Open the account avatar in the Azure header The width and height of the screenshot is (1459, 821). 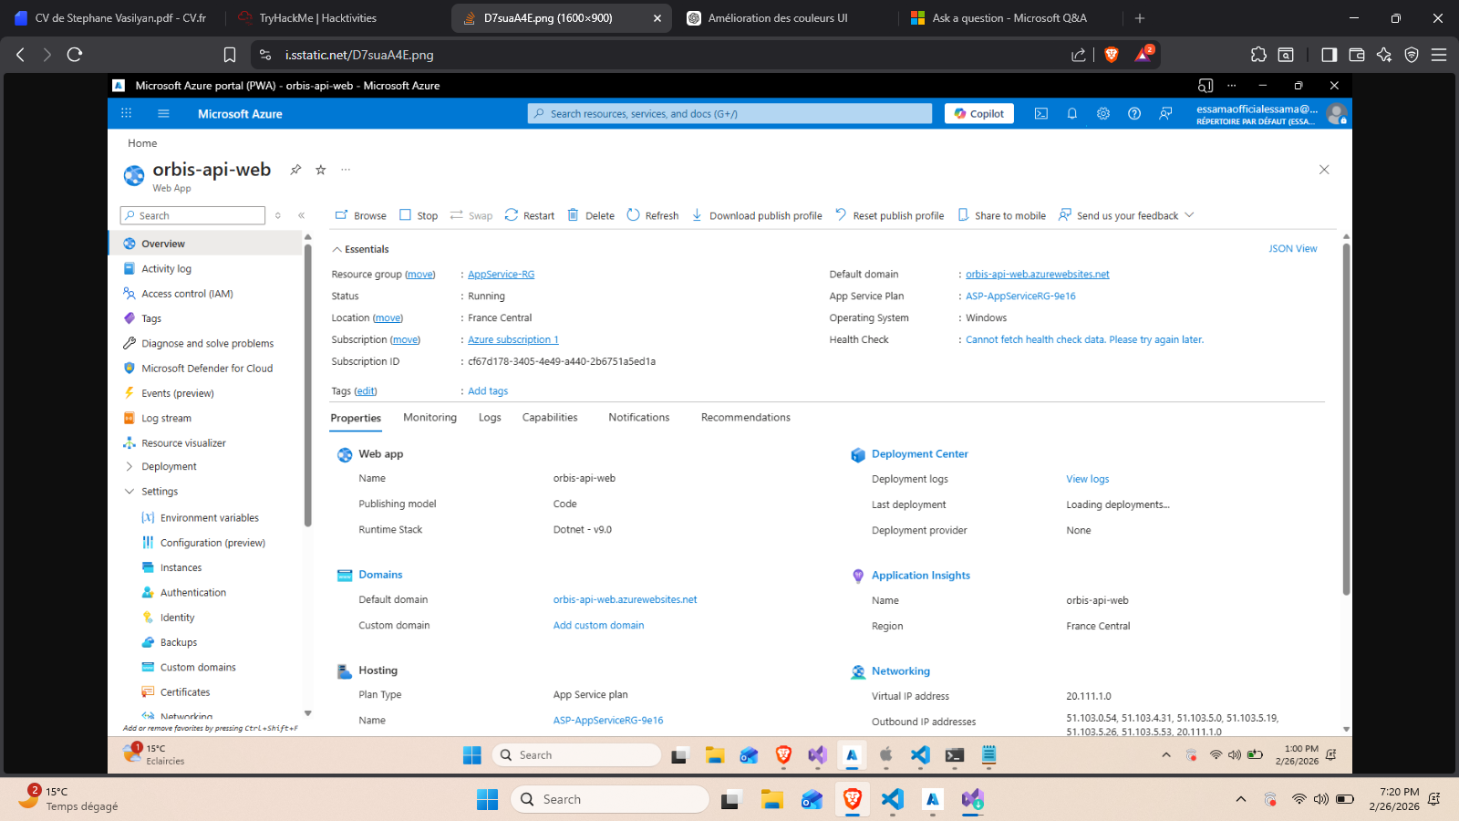[x=1337, y=113]
